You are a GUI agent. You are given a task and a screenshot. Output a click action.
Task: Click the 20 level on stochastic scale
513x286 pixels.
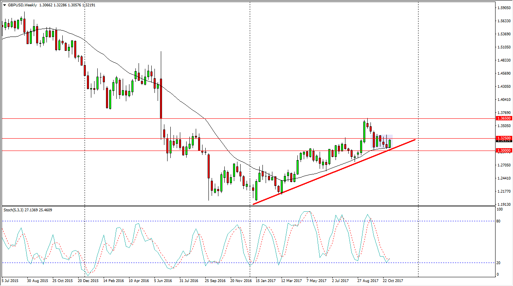point(499,263)
